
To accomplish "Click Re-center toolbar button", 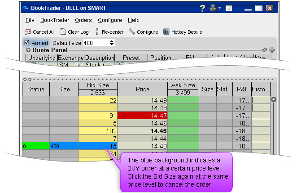I will 109,32.
